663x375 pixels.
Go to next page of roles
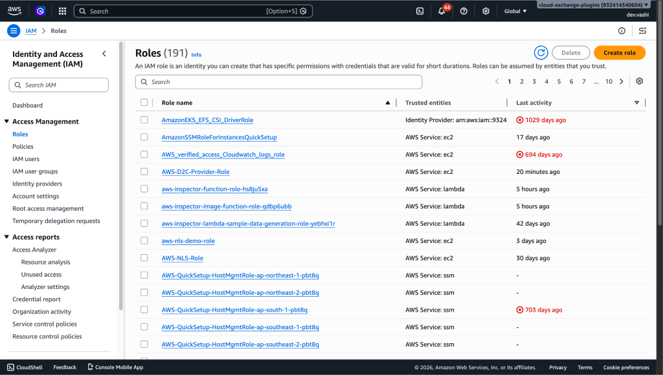(x=621, y=81)
